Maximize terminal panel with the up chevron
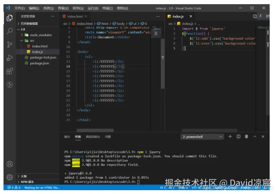Image resolution: width=277 pixels, height=194 pixels. tap(255, 137)
